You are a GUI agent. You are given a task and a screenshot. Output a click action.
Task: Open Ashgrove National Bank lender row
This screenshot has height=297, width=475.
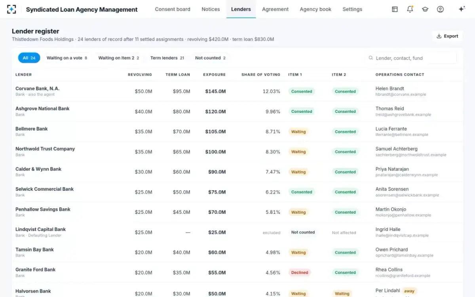[237, 111]
